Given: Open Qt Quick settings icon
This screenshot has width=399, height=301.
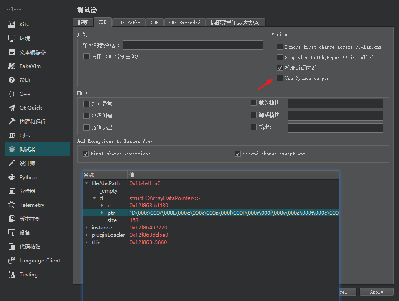Looking at the screenshot, I should tap(12, 108).
